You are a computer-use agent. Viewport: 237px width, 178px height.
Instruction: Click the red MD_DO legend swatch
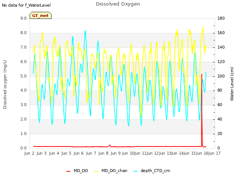(68, 171)
